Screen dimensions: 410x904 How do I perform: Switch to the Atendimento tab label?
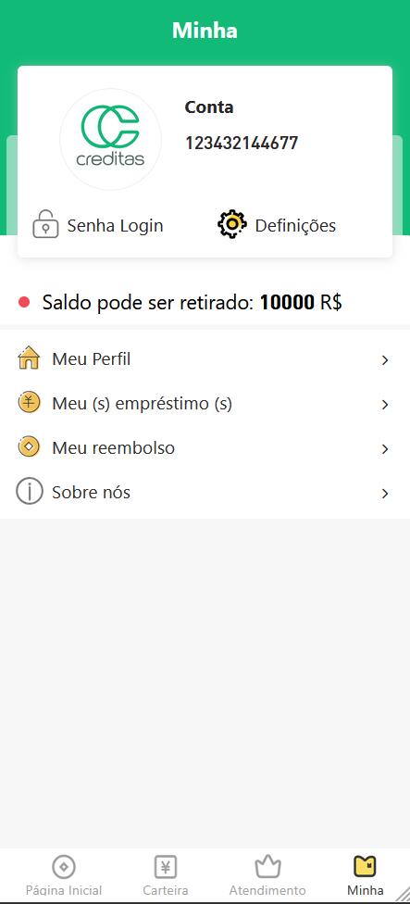267,890
